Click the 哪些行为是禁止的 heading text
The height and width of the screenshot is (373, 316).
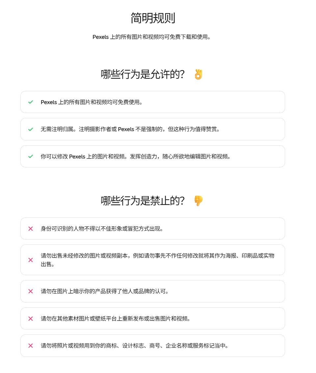tap(143, 201)
